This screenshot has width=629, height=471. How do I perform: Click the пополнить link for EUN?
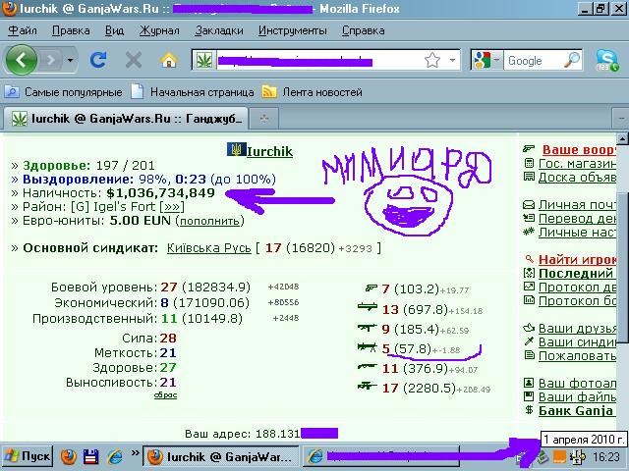(x=209, y=221)
